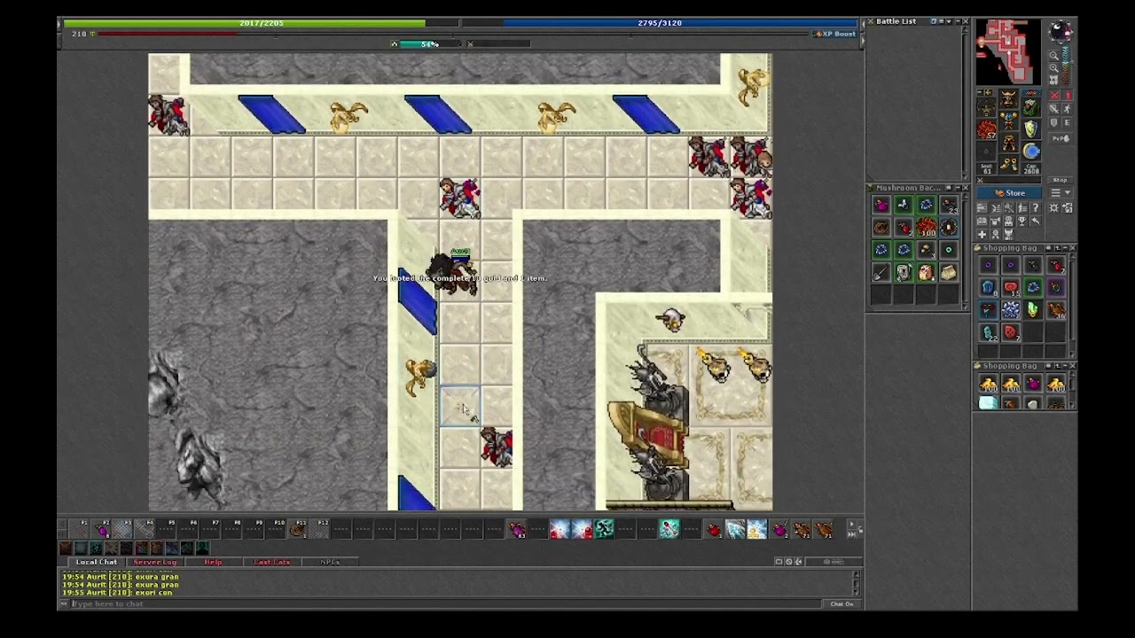Viewport: 1135px width, 638px height.
Task: Open the Cyclopedia book icon
Action: [982, 222]
